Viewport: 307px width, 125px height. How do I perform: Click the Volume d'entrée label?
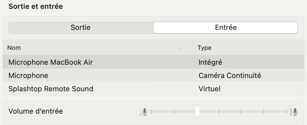pos(36,111)
